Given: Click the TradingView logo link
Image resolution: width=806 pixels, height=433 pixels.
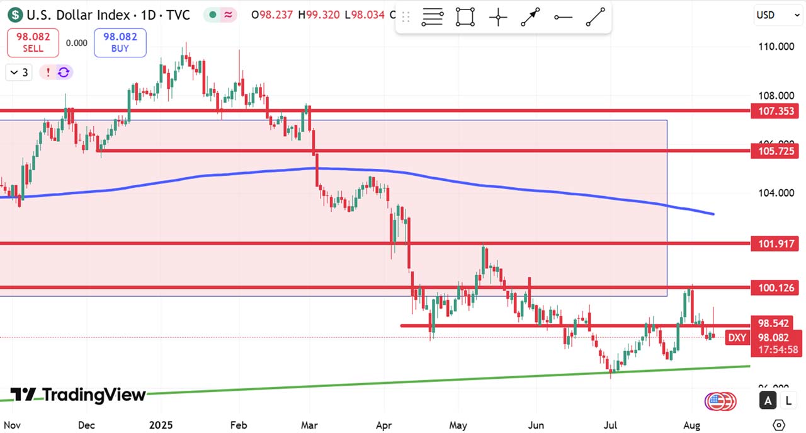Looking at the screenshot, I should [78, 395].
